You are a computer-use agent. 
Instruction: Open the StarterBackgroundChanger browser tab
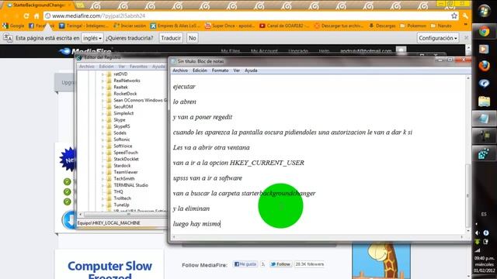pos(39,5)
